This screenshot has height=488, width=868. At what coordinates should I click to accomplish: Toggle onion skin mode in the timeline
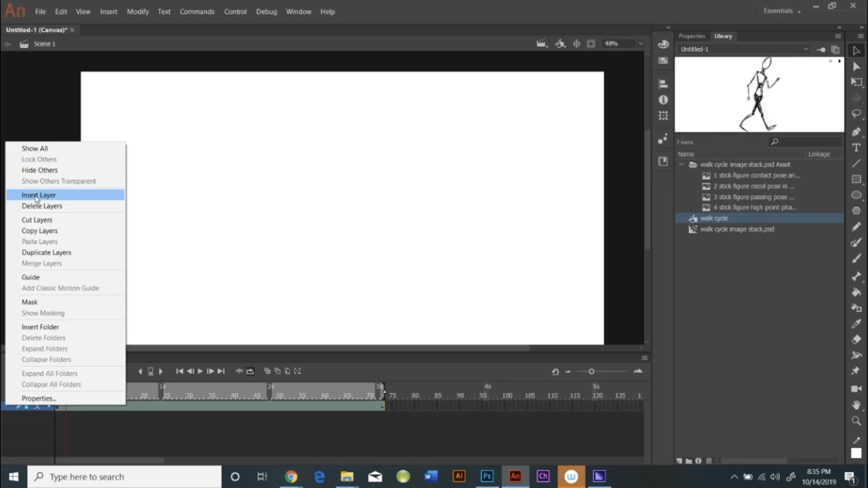[x=267, y=371]
